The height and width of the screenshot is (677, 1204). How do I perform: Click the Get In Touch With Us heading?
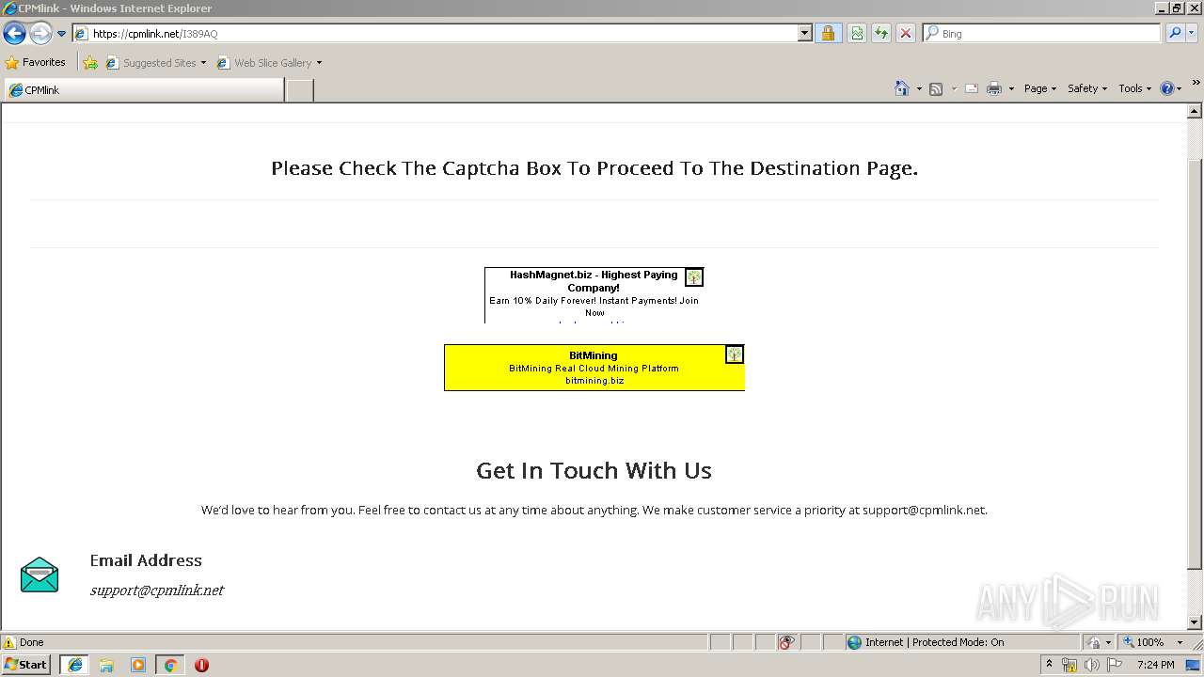click(594, 470)
